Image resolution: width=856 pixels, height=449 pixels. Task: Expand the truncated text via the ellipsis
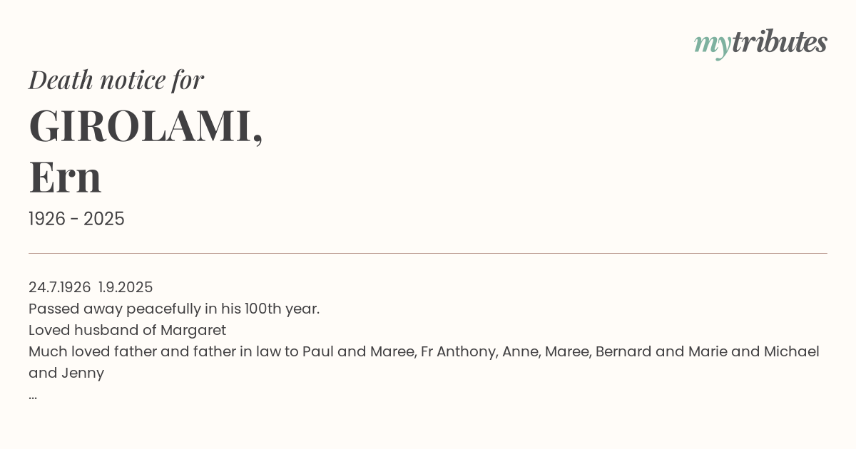click(33, 395)
